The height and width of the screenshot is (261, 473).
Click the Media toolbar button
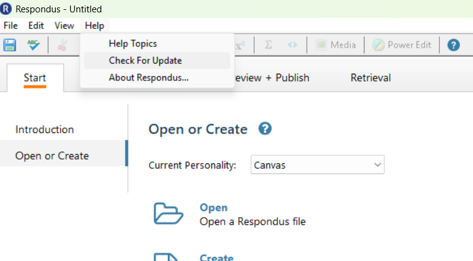pyautogui.click(x=335, y=45)
